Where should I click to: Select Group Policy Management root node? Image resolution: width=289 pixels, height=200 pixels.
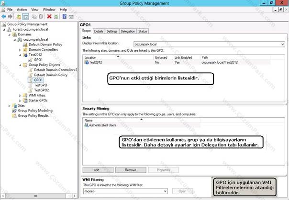click(27, 24)
